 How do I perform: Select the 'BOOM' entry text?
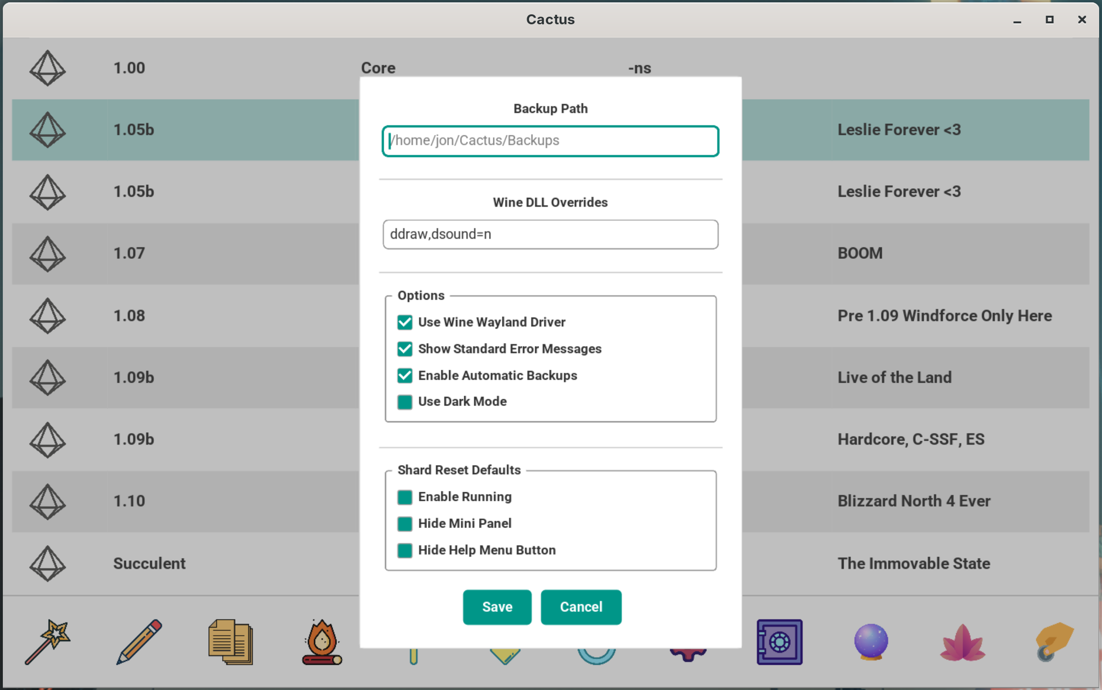coord(860,254)
